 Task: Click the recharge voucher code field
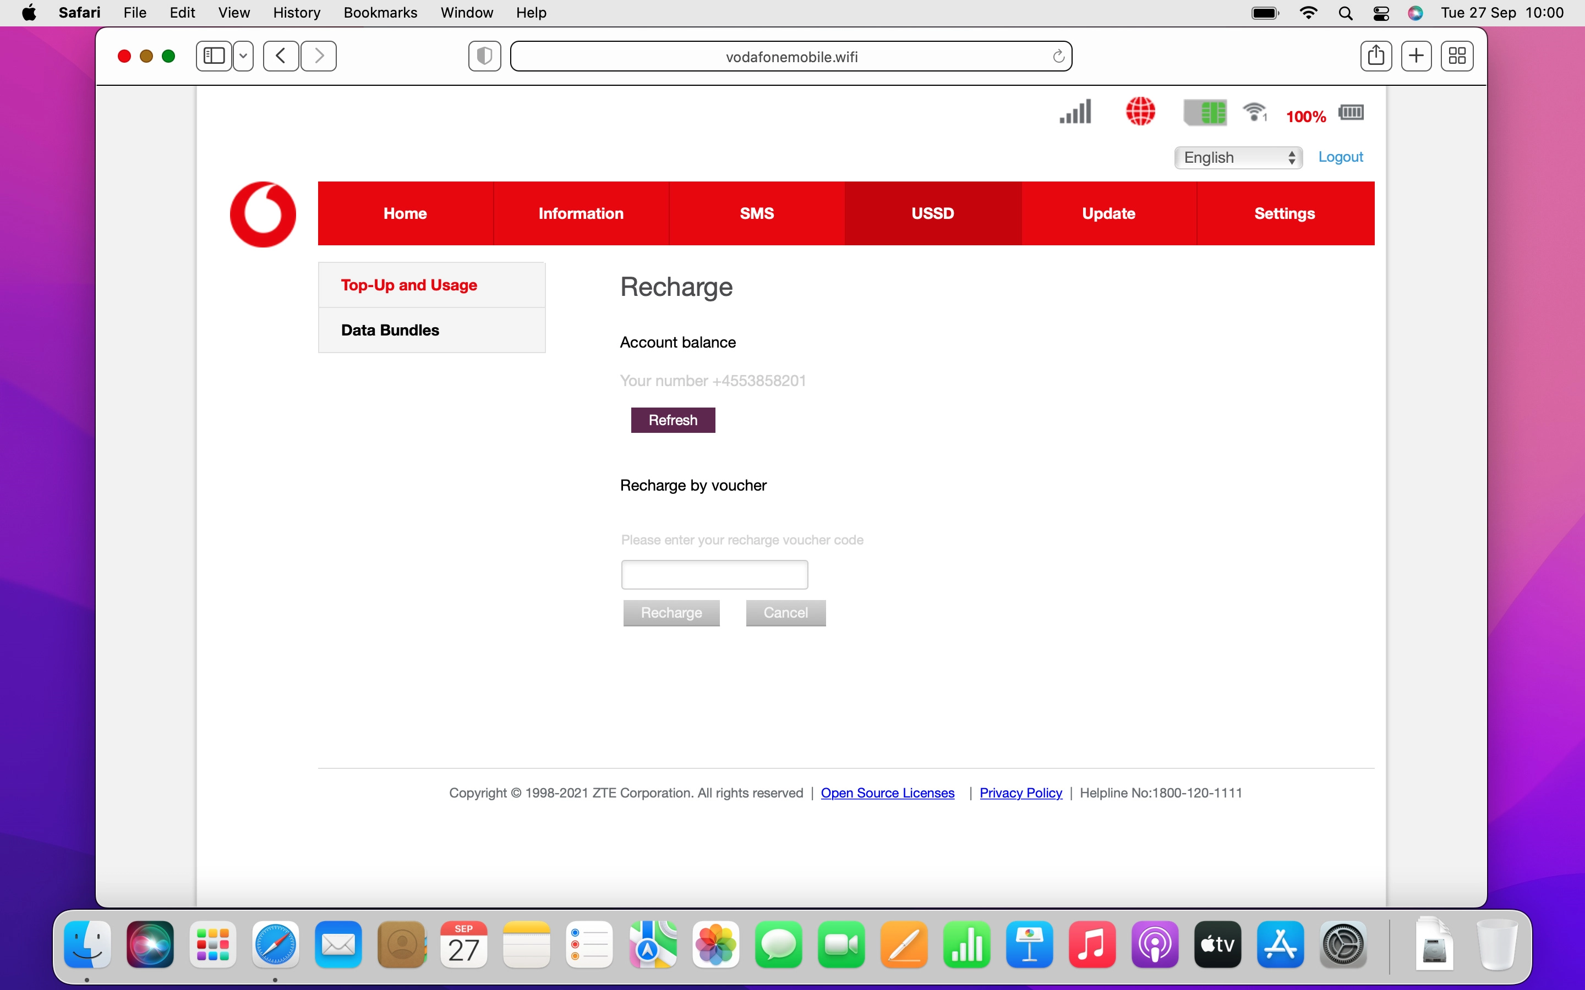(x=714, y=574)
